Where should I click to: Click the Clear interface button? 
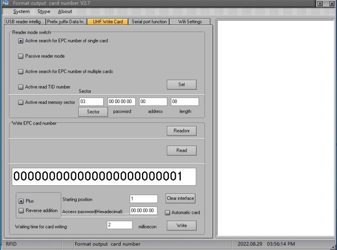181,198
